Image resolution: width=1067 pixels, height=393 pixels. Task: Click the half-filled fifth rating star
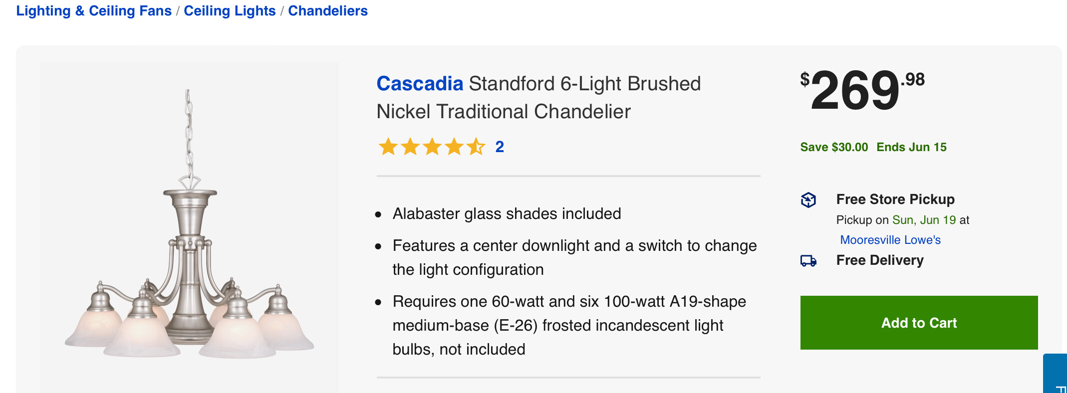point(476,147)
